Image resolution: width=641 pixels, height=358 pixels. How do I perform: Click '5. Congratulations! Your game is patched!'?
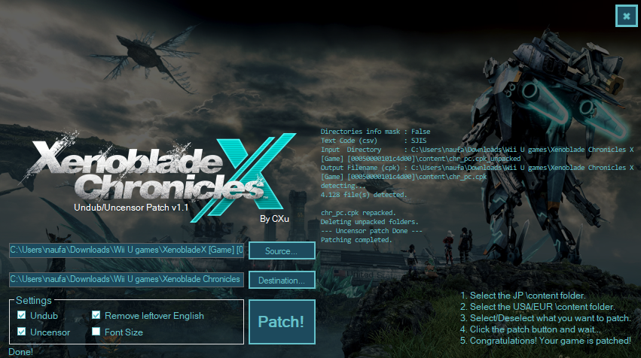tap(545, 341)
